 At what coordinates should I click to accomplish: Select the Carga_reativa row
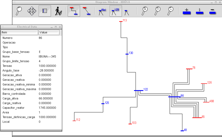[x=31, y=103]
